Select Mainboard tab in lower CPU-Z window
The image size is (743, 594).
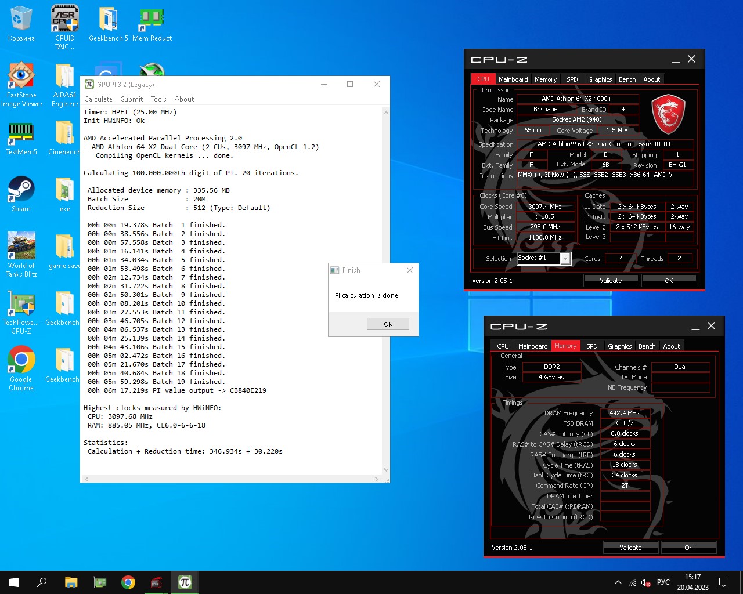click(x=533, y=346)
